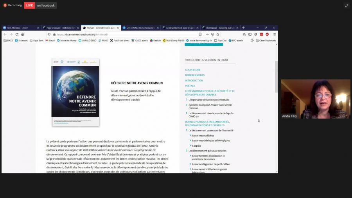Open the Firefox hamburger menu
Viewport: 352px width, 198px height.
(x=275, y=34)
